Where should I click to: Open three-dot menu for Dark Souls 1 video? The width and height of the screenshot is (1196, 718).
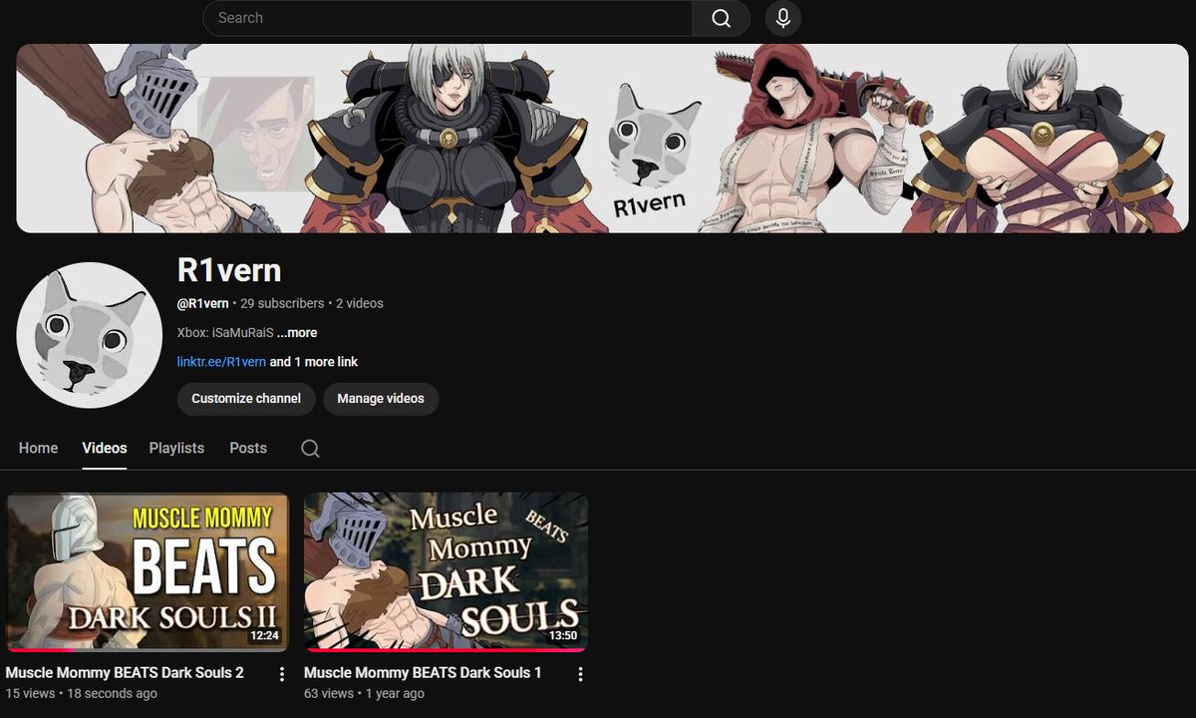click(x=580, y=674)
